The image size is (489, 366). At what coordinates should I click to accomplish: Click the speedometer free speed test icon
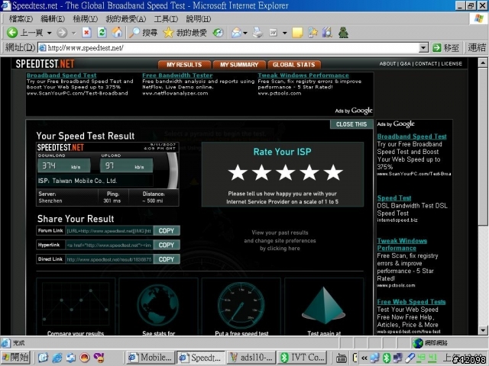(x=241, y=306)
